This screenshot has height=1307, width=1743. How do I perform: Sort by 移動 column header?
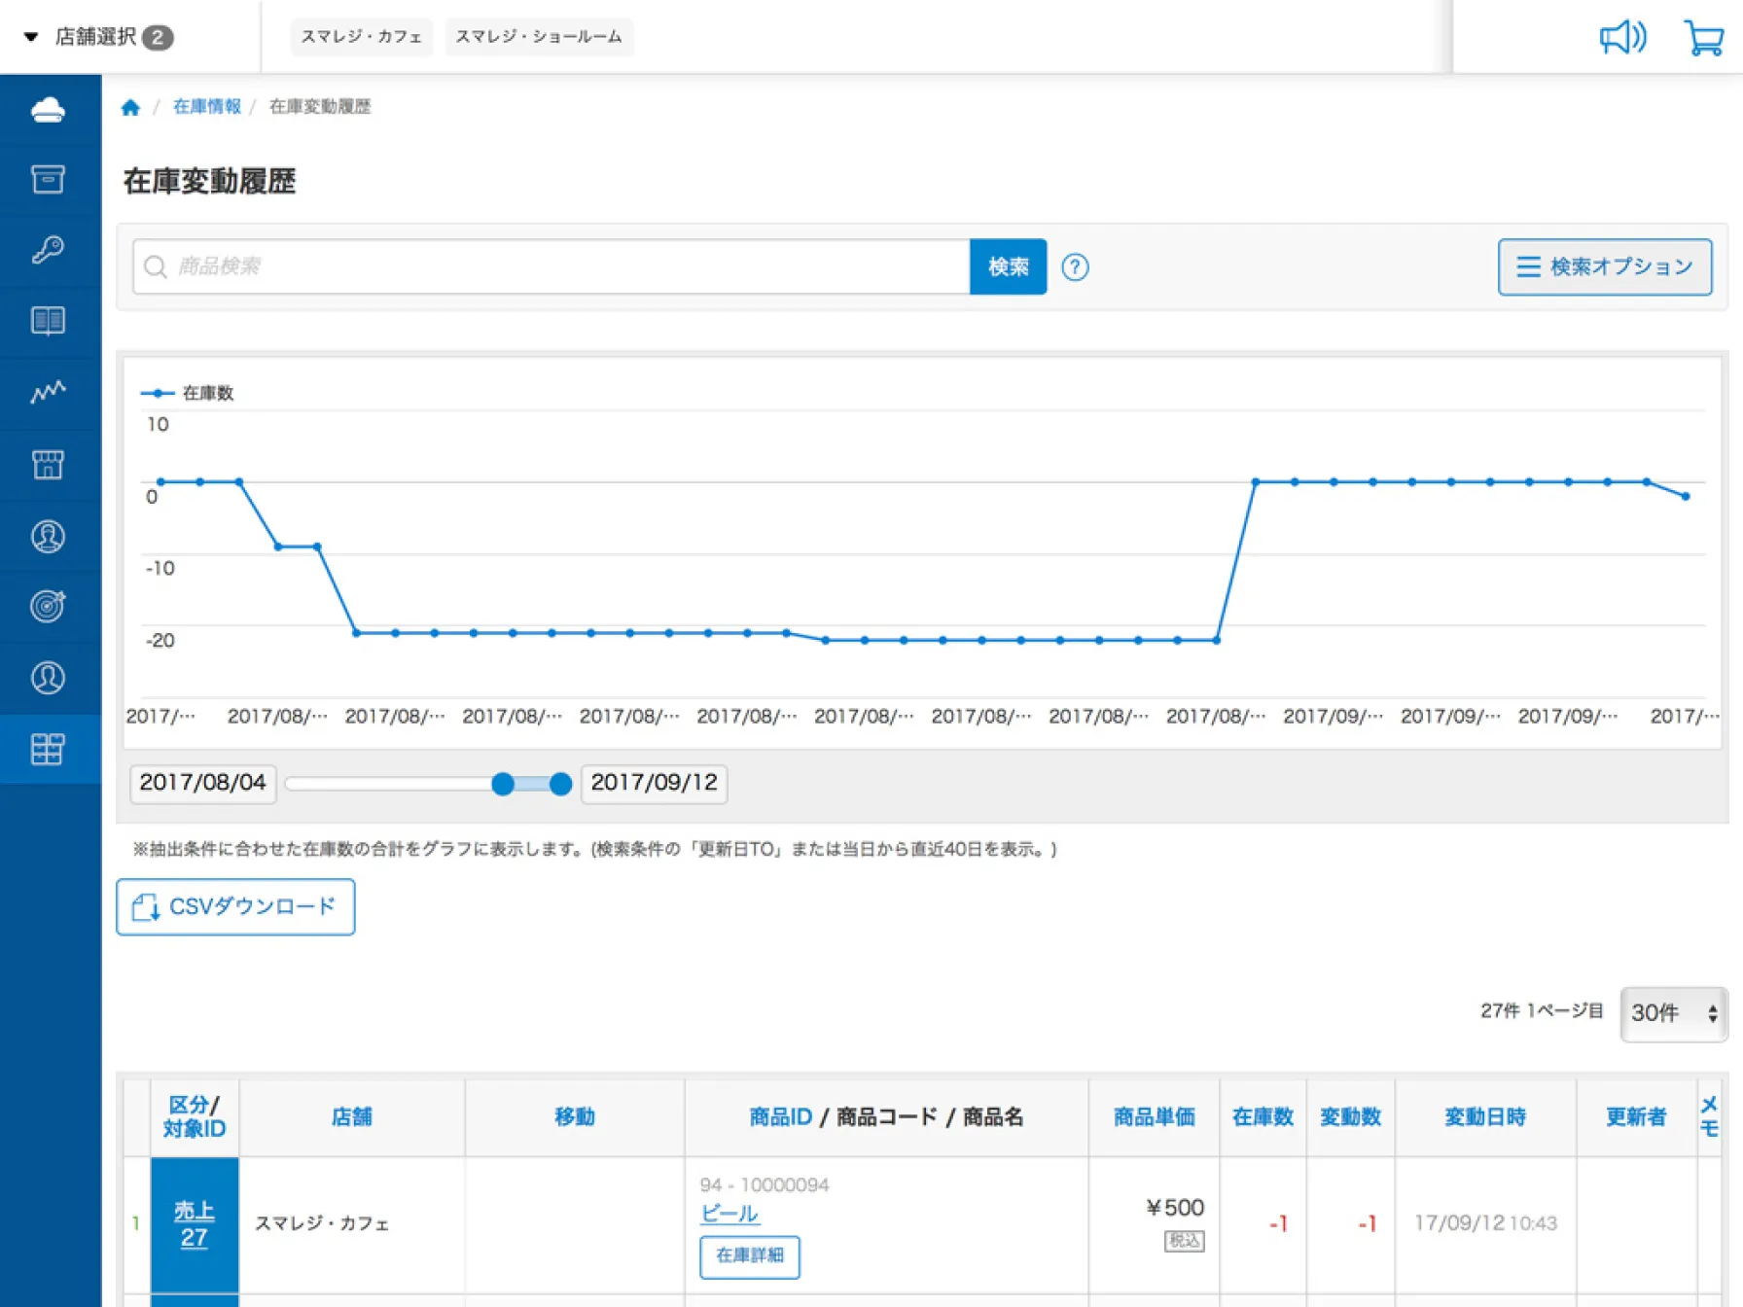[x=574, y=1116]
